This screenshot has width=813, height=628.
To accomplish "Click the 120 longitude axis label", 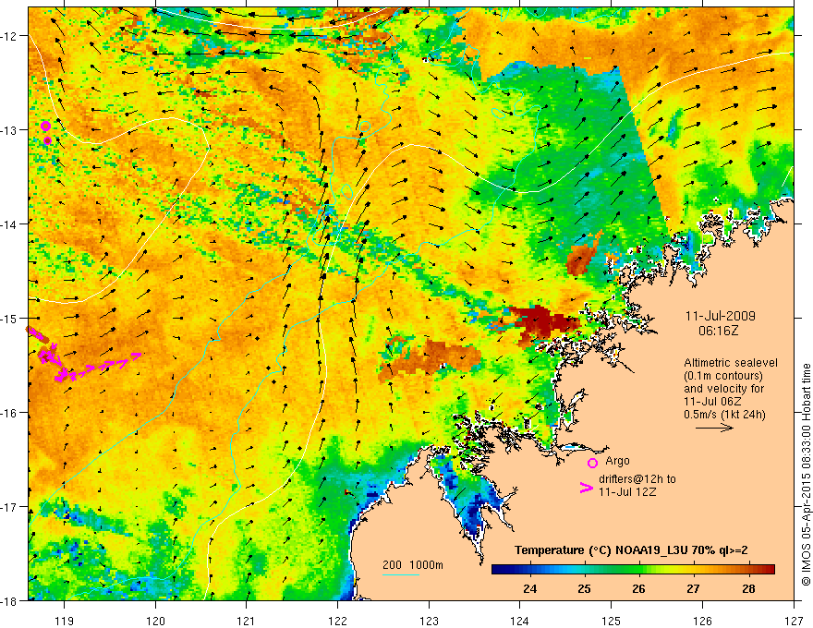I will [x=155, y=621].
